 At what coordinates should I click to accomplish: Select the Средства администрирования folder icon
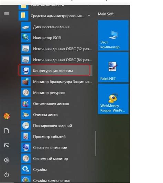[x=23, y=15]
